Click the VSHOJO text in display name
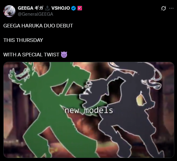 tap(61, 8)
